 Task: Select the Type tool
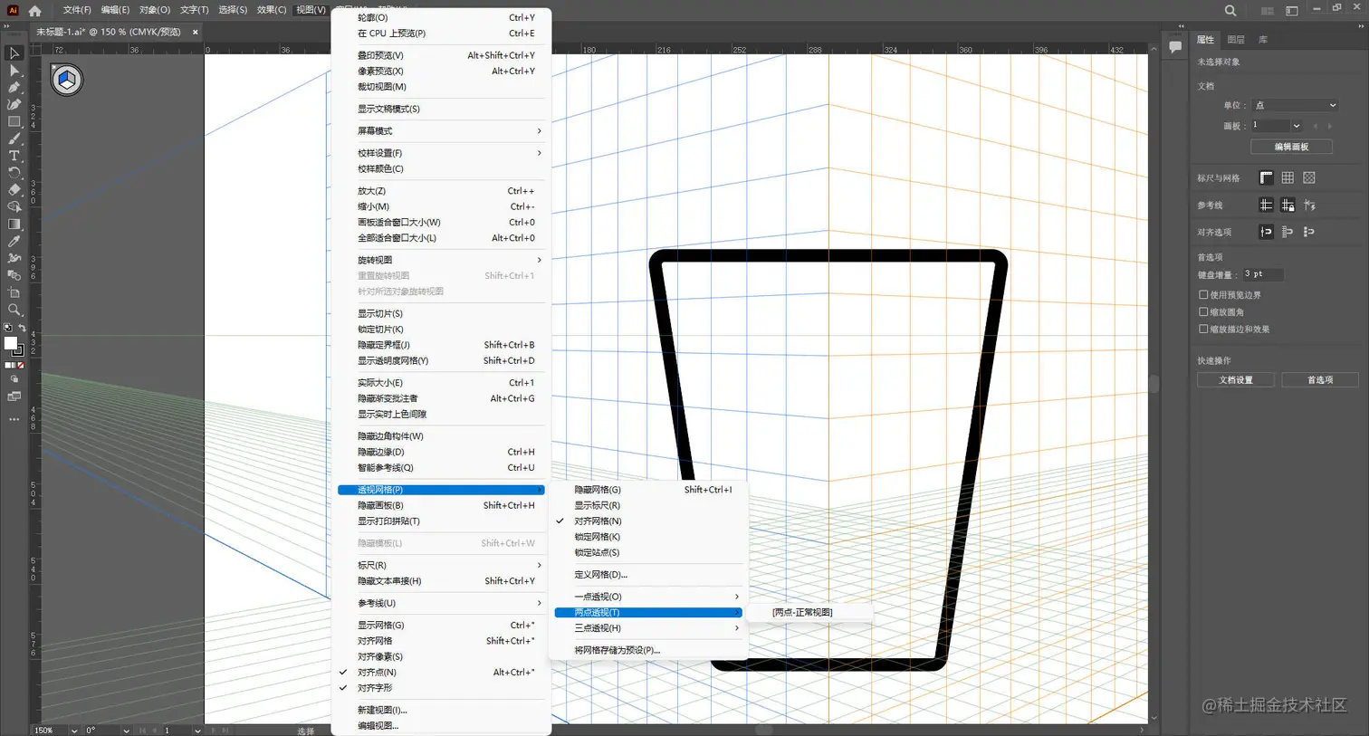[14, 156]
